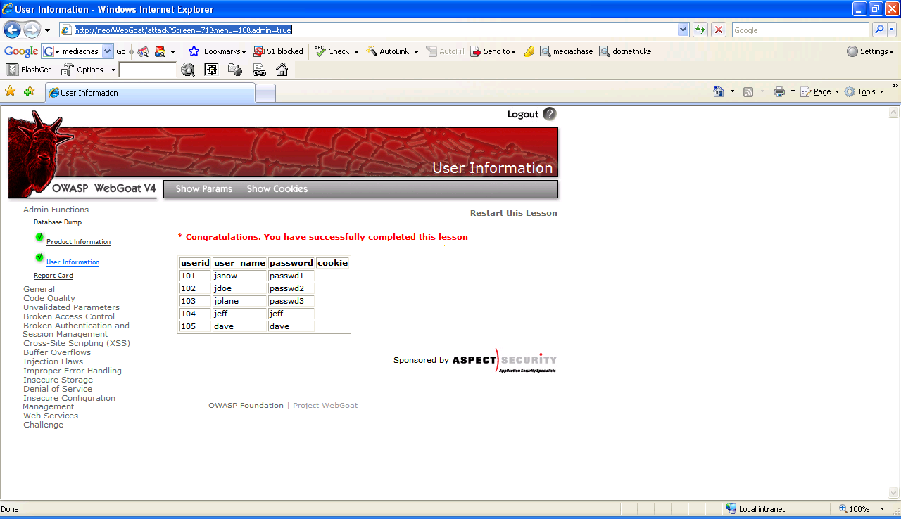This screenshot has height=519, width=901.
Task: Open the Tools menu in command bar
Action: [x=864, y=91]
